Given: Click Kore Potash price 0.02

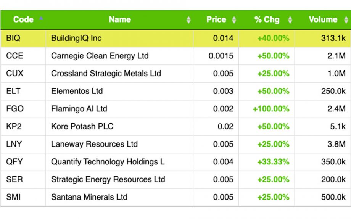Looking at the screenshot, I should click(x=225, y=127).
